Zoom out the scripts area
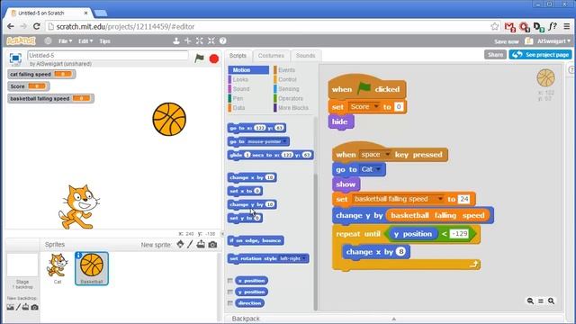Viewport: 576px width, 324px height. point(530,301)
